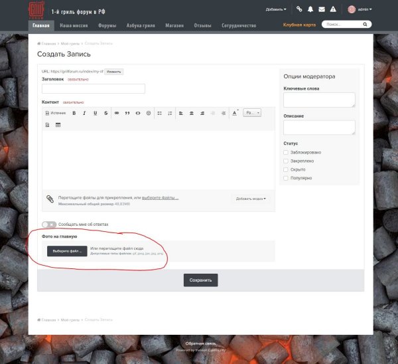Insert a table into the content
Screen dimensions: 398x364
(x=58, y=125)
